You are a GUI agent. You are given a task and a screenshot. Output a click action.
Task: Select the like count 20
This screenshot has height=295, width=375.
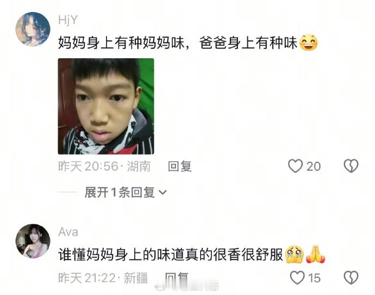coord(314,167)
